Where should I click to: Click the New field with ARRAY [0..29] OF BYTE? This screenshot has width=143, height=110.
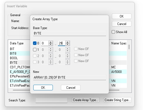[69, 77]
